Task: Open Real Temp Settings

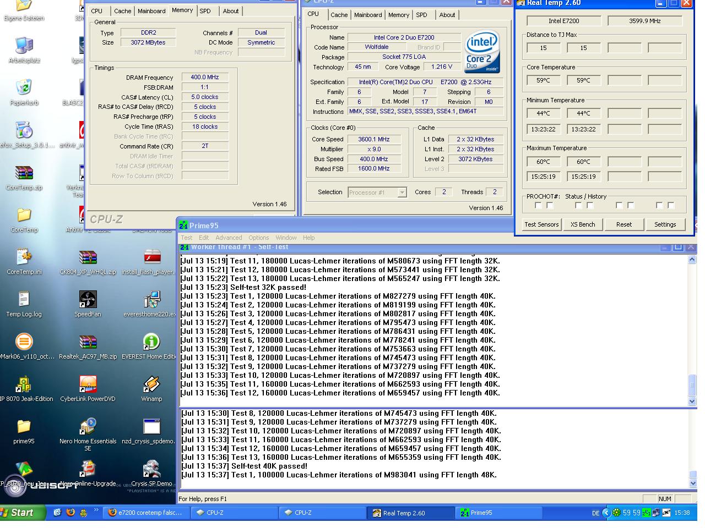Action: pyautogui.click(x=665, y=224)
